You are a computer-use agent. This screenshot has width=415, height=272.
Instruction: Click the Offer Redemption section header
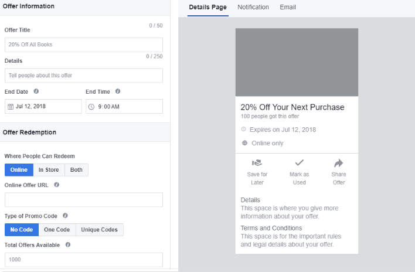[x=29, y=132]
